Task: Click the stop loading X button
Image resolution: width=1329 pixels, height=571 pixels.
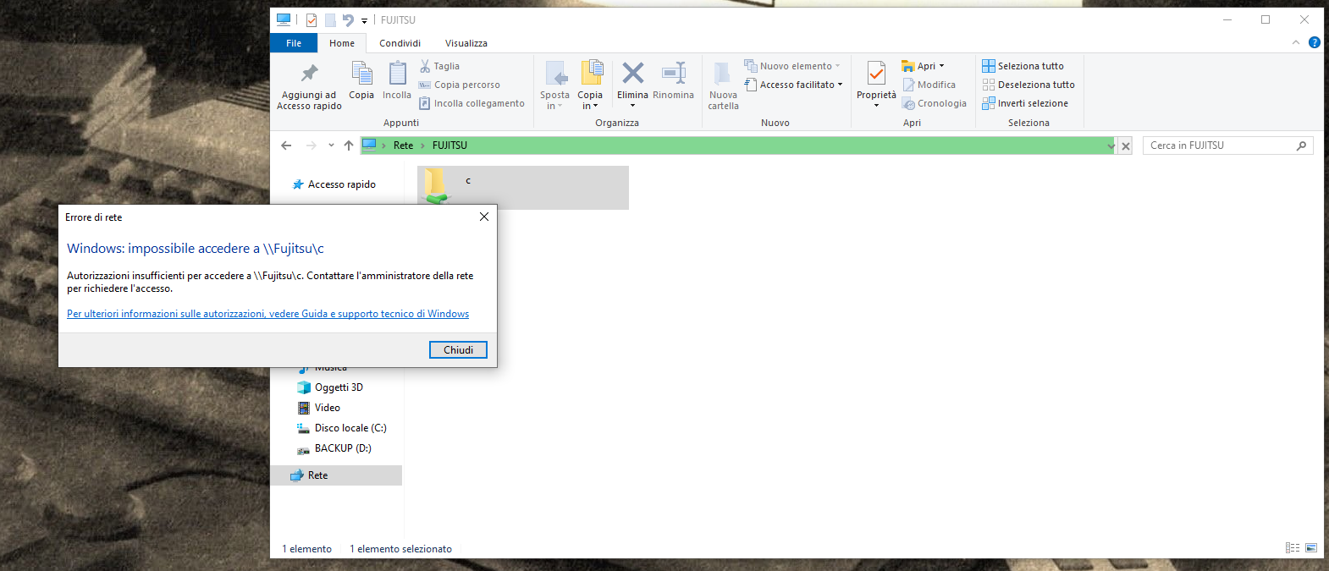Action: [1126, 146]
